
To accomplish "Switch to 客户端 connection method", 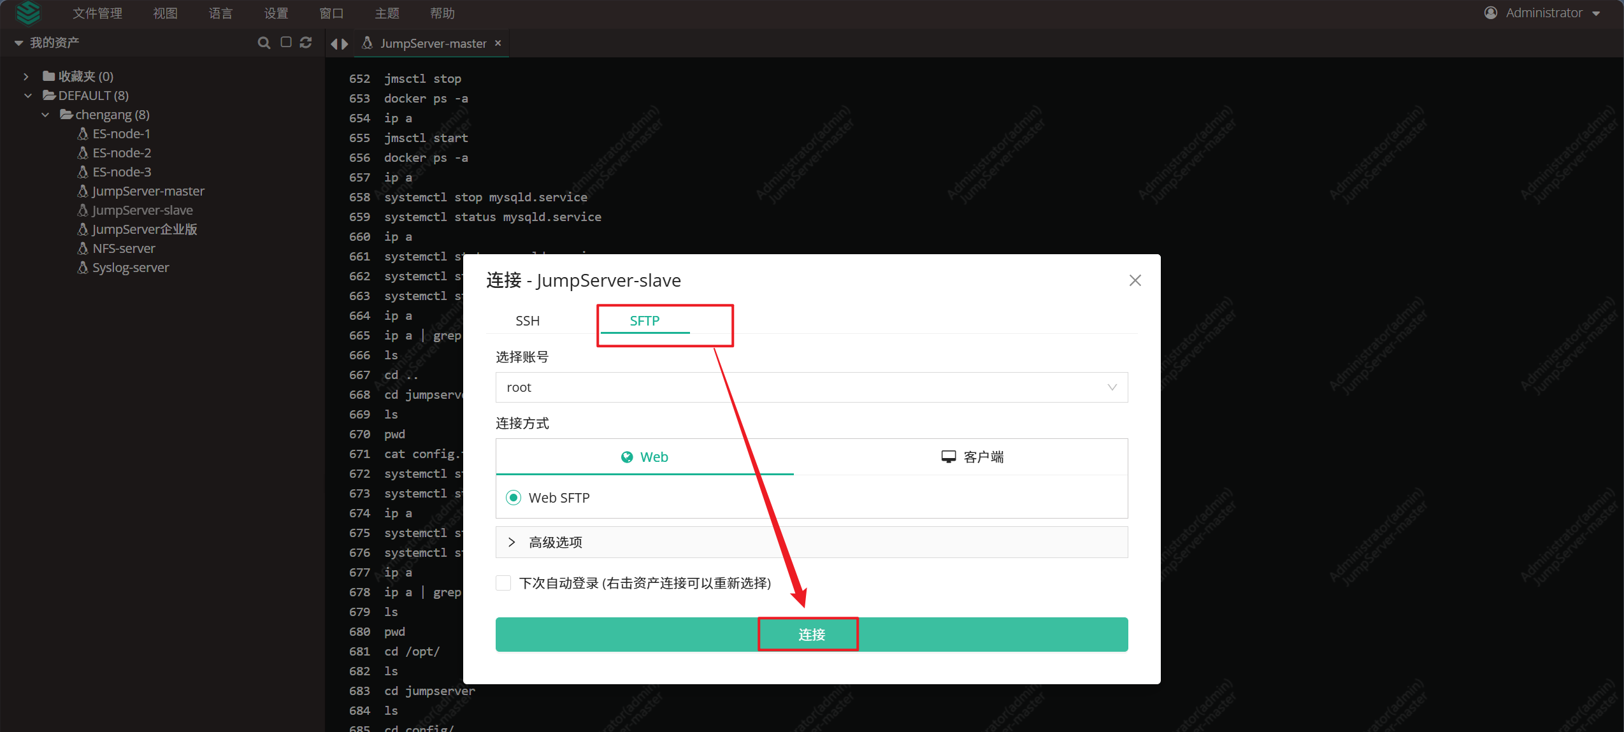I will [x=972, y=457].
